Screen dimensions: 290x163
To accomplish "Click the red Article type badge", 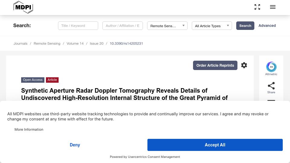I will click(52, 80).
